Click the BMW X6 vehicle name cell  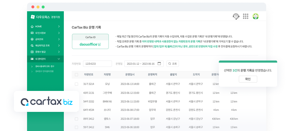(107, 101)
